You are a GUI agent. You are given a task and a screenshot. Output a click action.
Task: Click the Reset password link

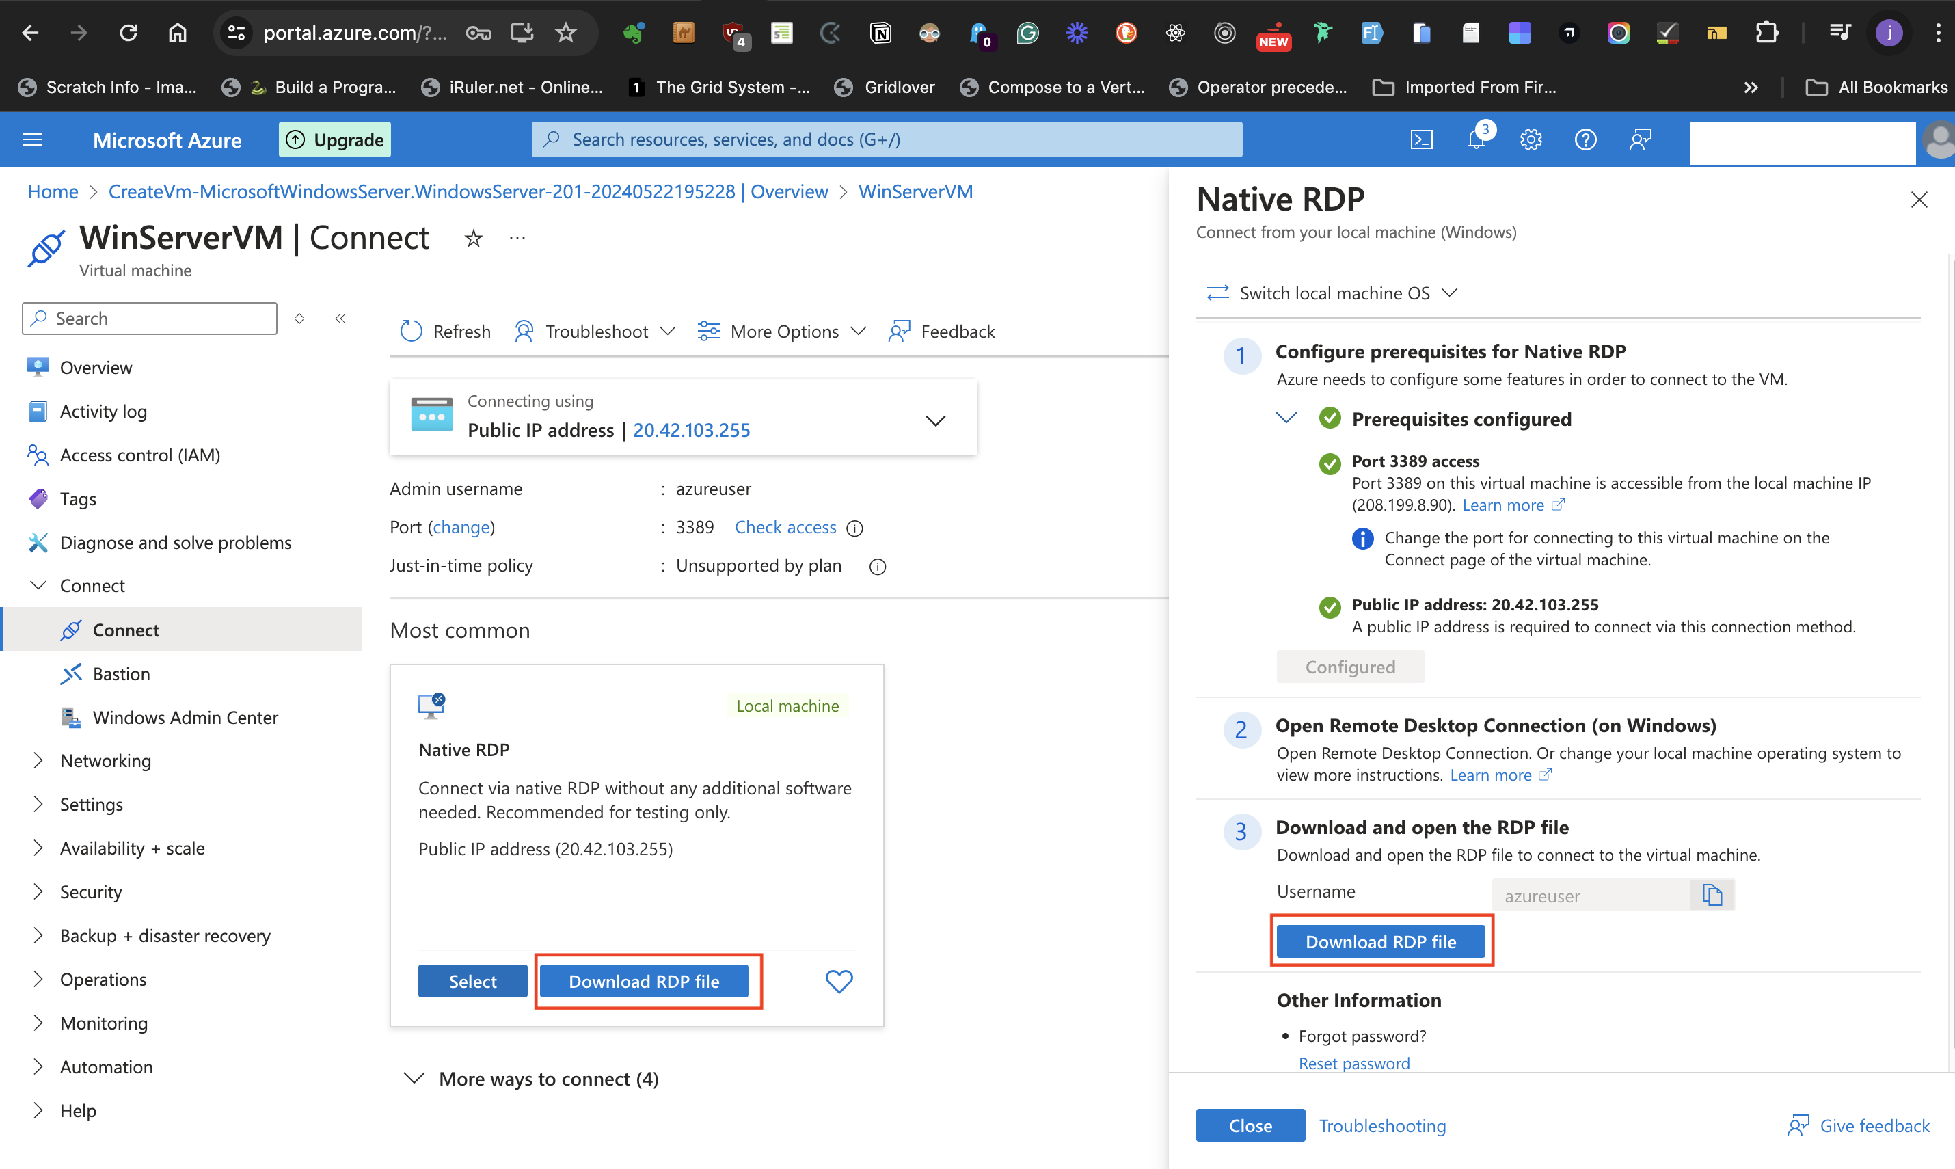pos(1354,1062)
